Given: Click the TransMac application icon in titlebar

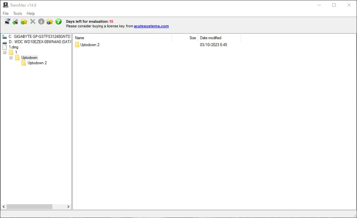Looking at the screenshot, I should tap(6, 5).
